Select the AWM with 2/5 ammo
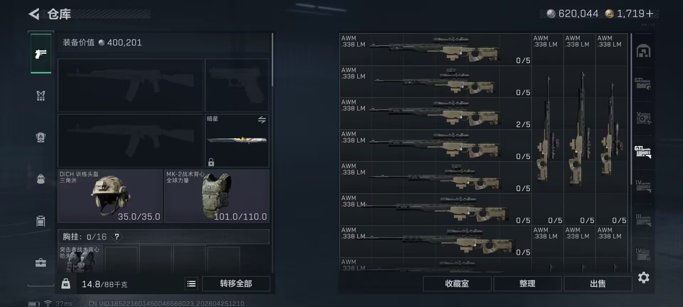This screenshot has width=683, height=307. [x=435, y=114]
